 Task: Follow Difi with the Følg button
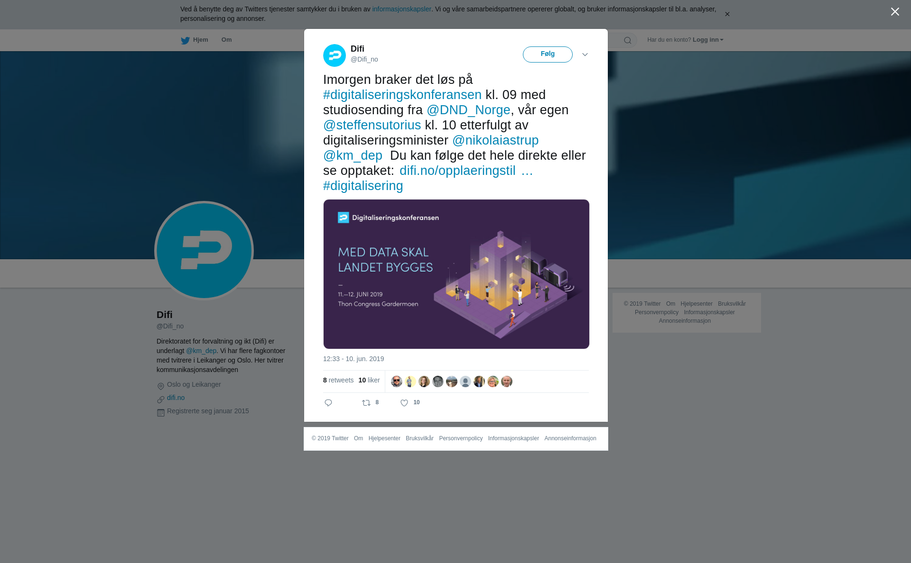(548, 54)
